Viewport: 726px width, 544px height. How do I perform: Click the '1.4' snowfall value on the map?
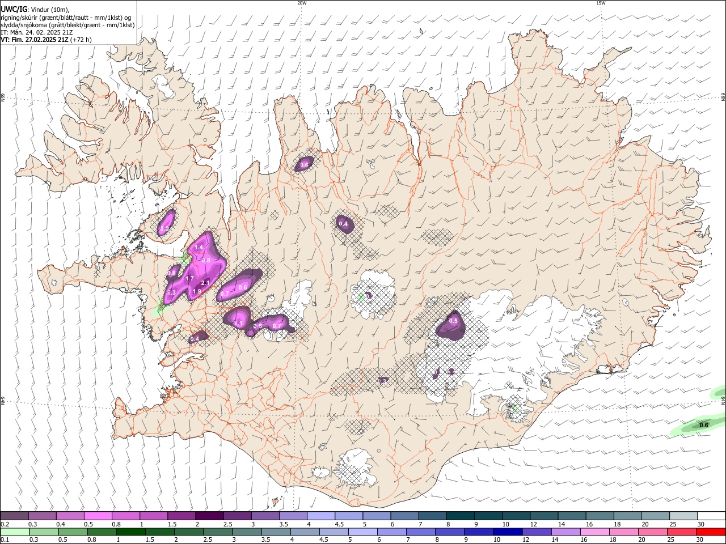[199, 248]
